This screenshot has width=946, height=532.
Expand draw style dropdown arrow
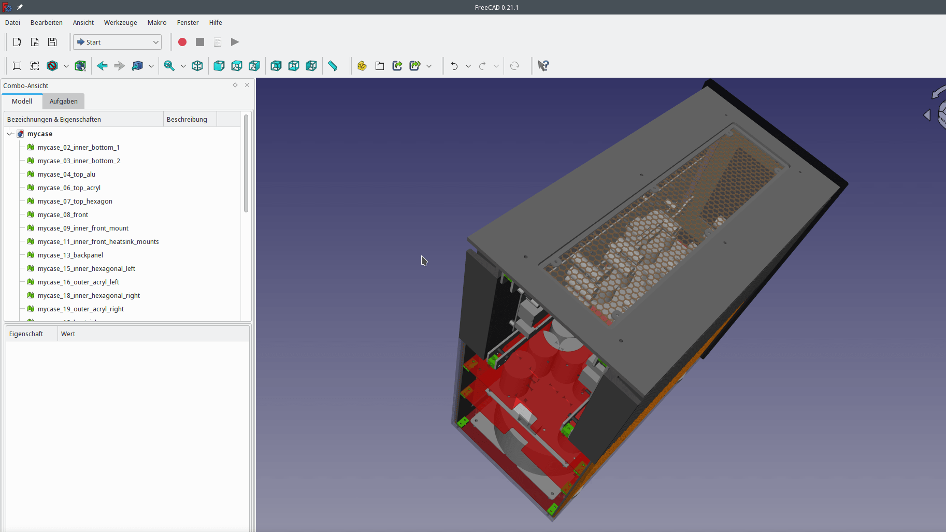(x=66, y=66)
